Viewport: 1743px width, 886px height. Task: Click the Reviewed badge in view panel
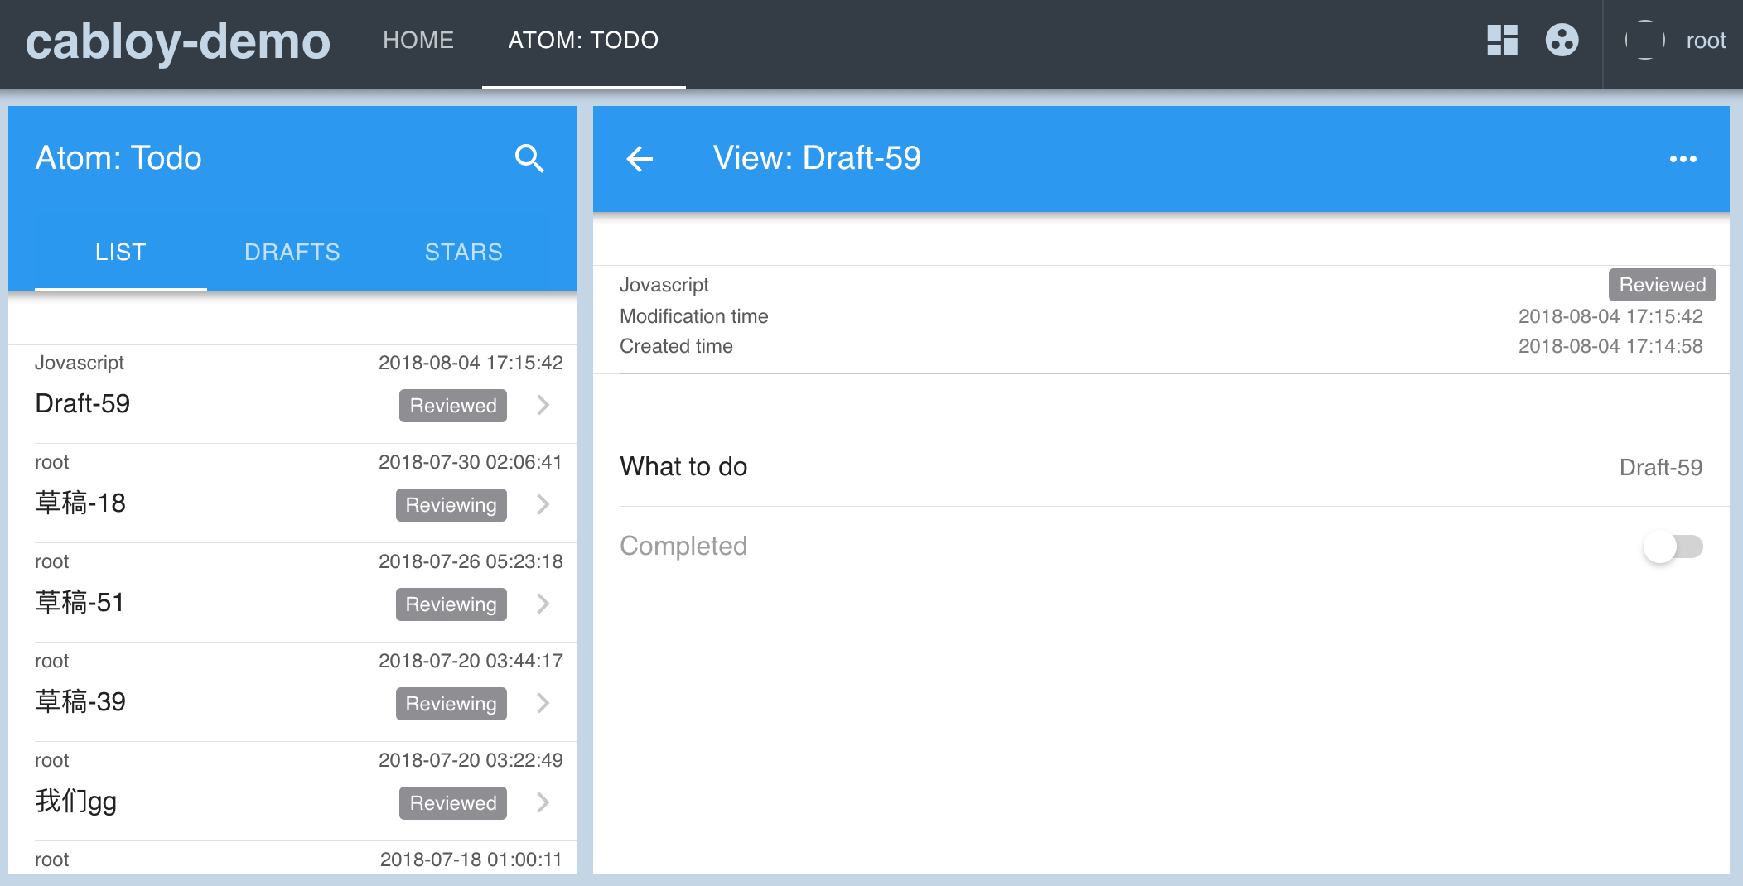click(x=1663, y=285)
